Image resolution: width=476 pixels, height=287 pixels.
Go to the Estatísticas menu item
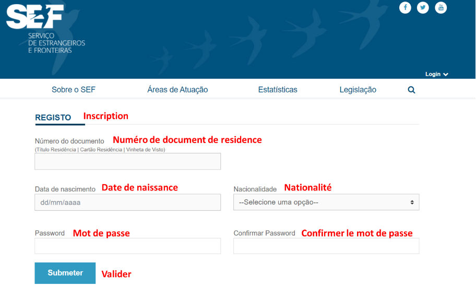point(278,90)
